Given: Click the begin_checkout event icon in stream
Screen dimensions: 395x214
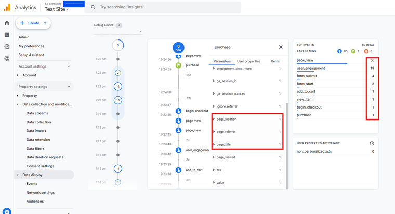Looking at the screenshot, I should 178,111.
